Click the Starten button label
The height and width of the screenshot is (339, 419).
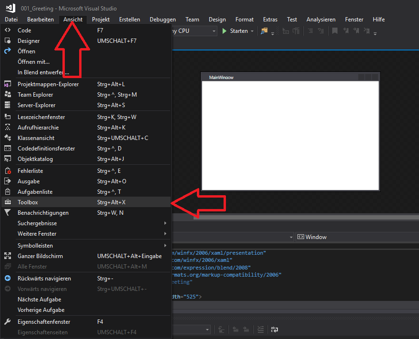[239, 31]
